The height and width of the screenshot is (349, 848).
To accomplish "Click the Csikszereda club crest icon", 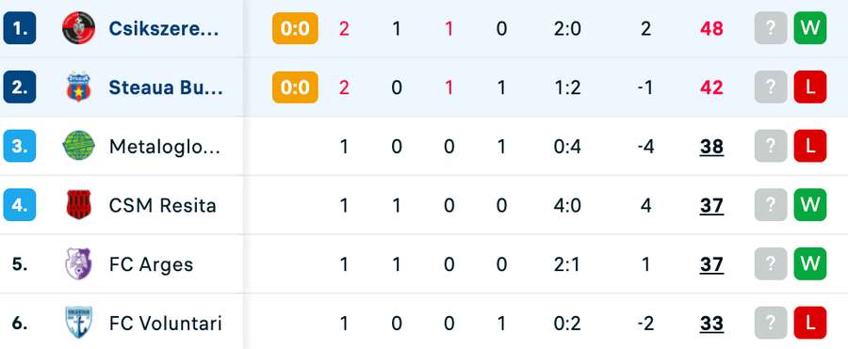I will [x=78, y=28].
